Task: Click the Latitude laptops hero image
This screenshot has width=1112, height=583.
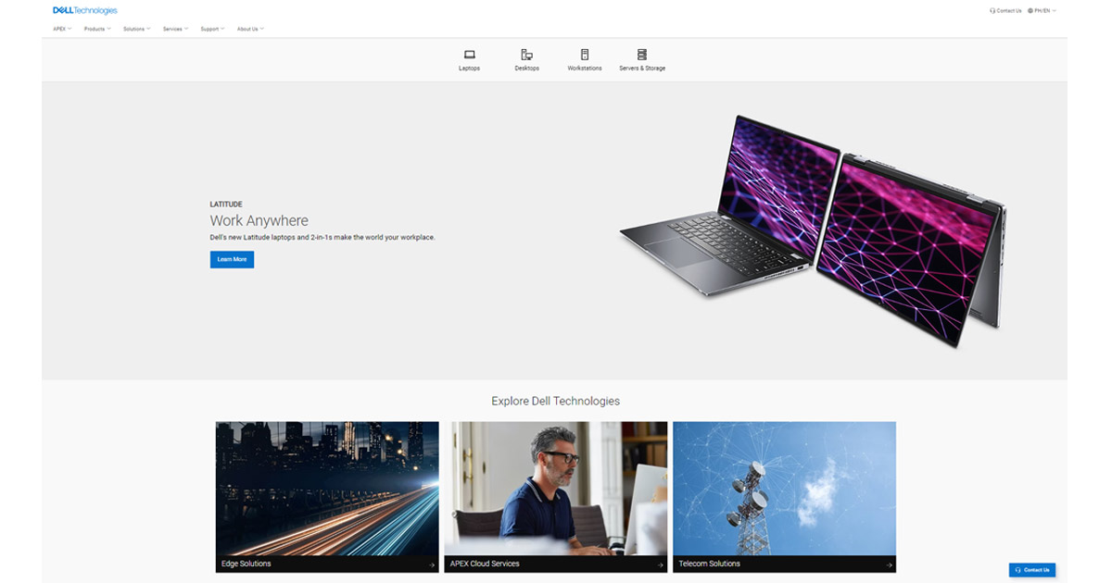Action: point(813,231)
